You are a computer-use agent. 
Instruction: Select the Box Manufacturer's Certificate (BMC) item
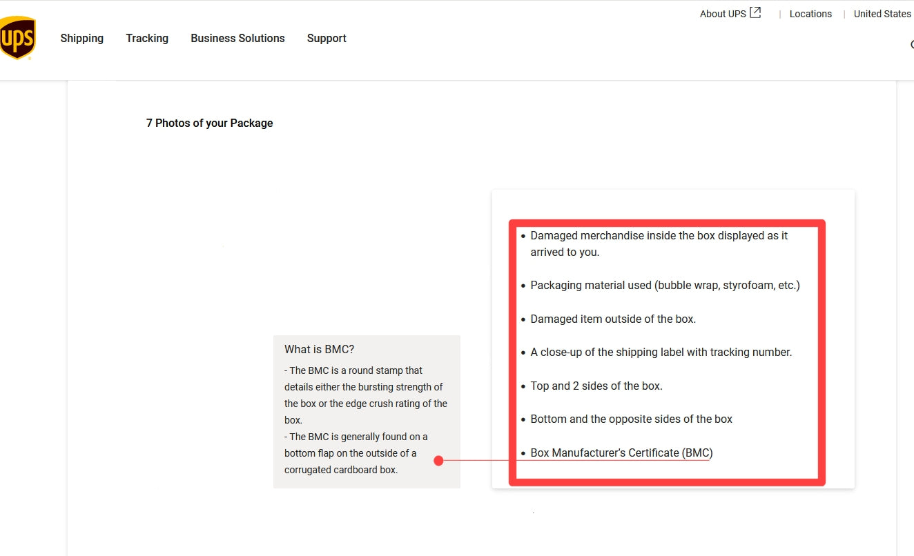[x=621, y=453]
